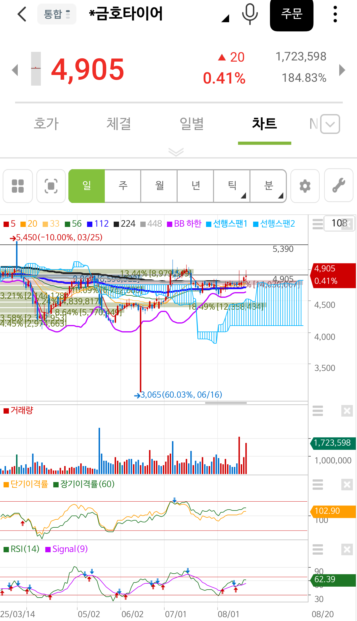Screen dimensions: 357x621
Task: Open chart settings gear icon
Action: click(x=305, y=186)
